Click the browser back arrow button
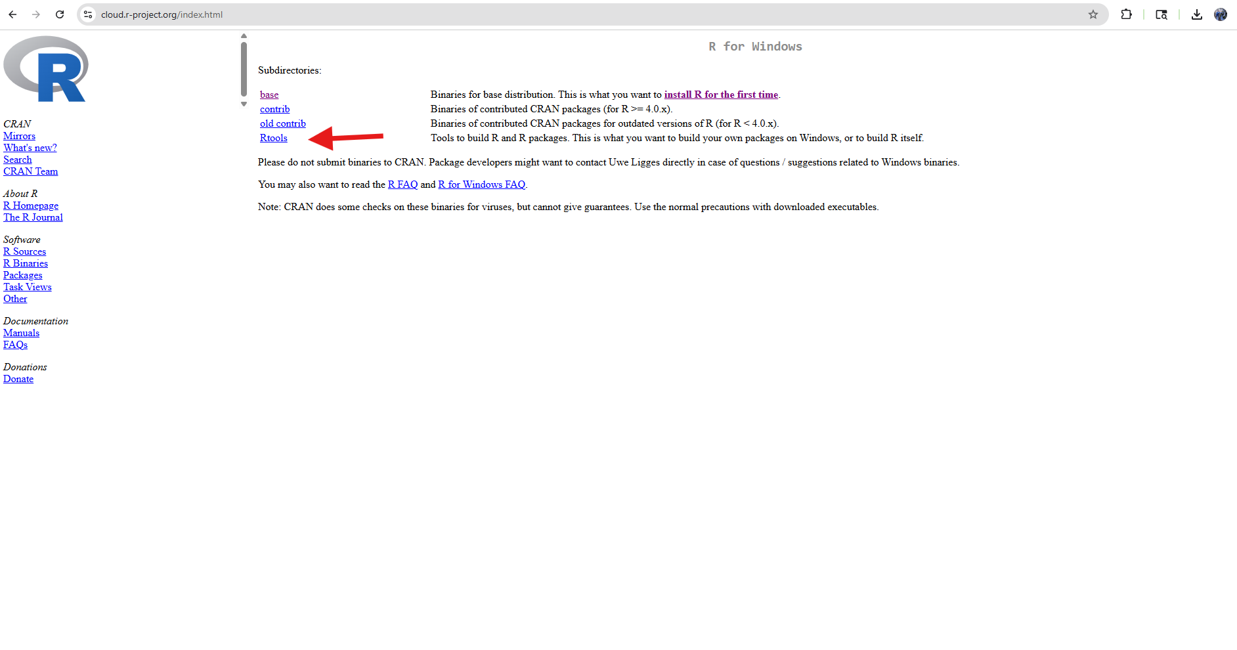The width and height of the screenshot is (1237, 650). pyautogui.click(x=12, y=14)
